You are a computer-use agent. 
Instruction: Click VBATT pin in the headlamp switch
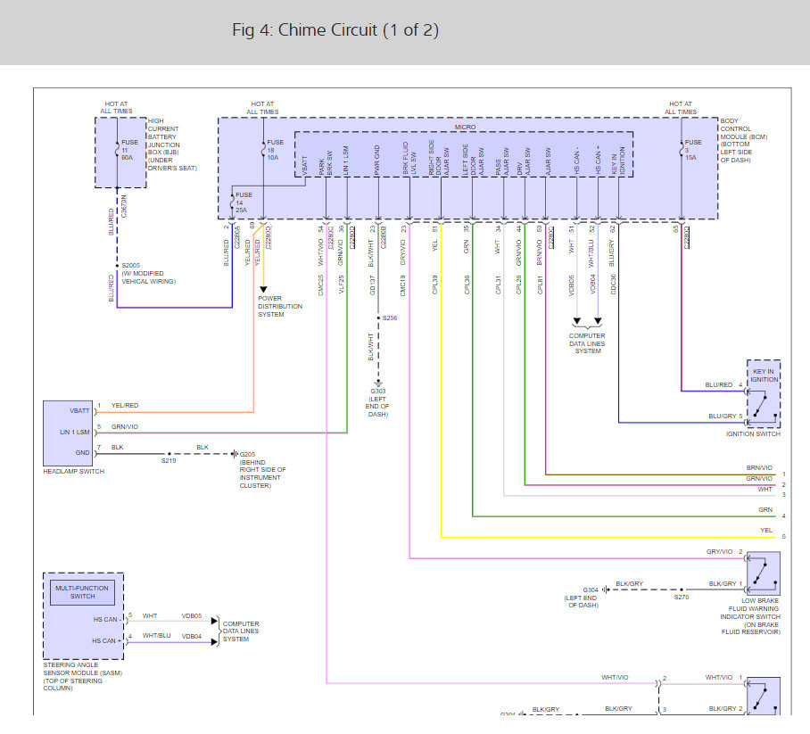[x=79, y=411]
